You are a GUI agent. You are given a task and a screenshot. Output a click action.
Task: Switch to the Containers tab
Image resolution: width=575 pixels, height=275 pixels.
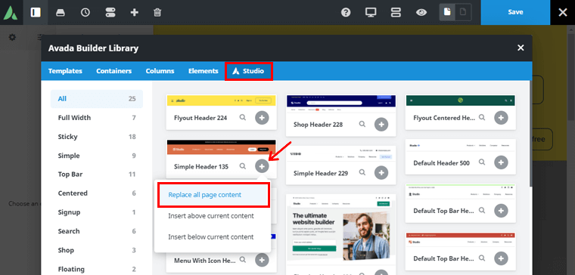(113, 71)
